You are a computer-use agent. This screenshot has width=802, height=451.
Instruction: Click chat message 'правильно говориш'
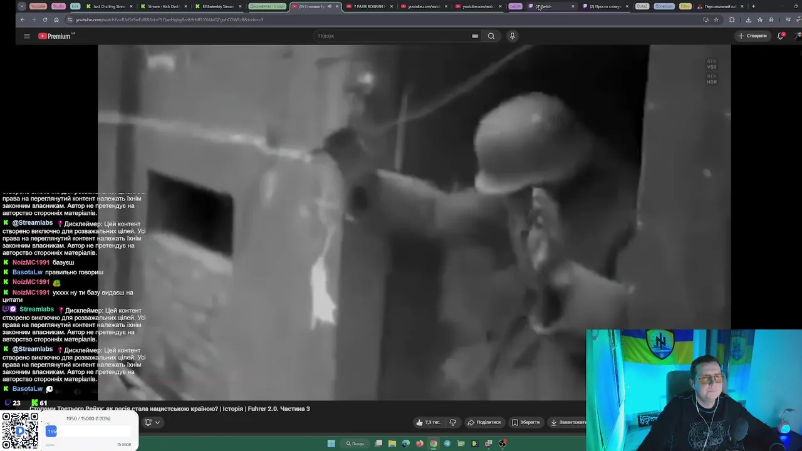pyautogui.click(x=74, y=272)
